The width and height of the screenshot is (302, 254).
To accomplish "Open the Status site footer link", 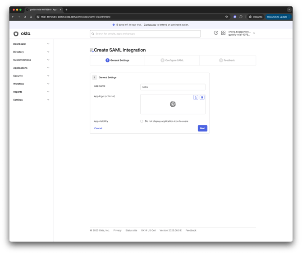I will click(x=131, y=230).
